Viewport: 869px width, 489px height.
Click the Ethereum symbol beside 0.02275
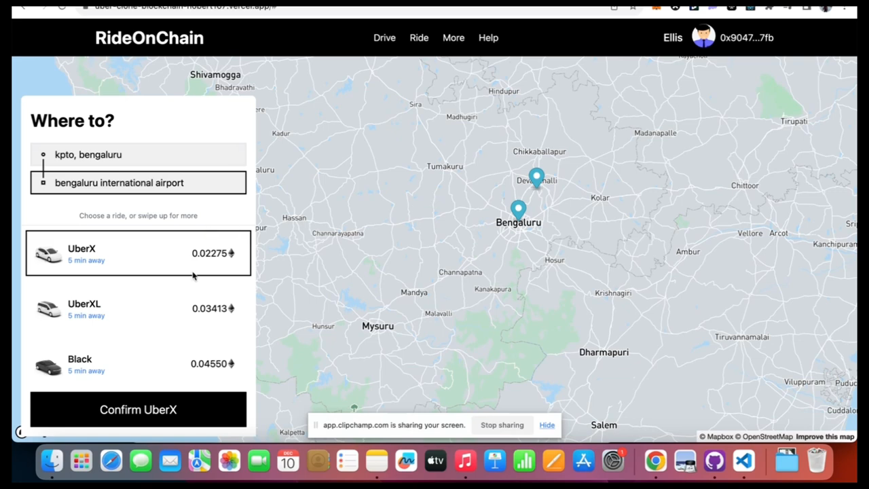pos(232,253)
